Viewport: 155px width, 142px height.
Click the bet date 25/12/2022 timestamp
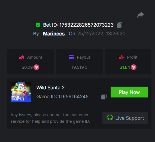[x=101, y=34]
